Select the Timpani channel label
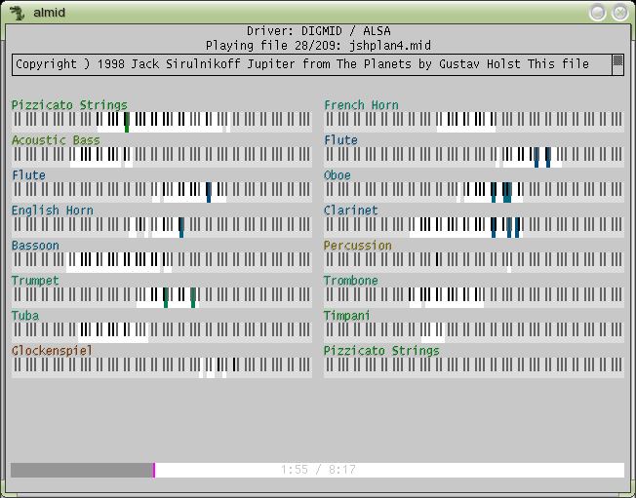The image size is (636, 498). [347, 316]
